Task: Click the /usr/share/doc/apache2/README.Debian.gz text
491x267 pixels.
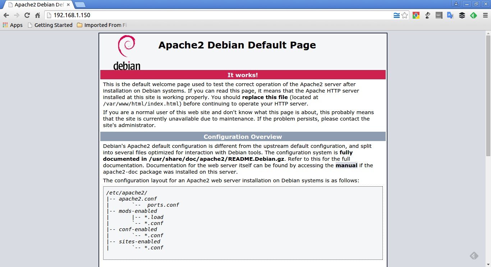Action: (217, 159)
